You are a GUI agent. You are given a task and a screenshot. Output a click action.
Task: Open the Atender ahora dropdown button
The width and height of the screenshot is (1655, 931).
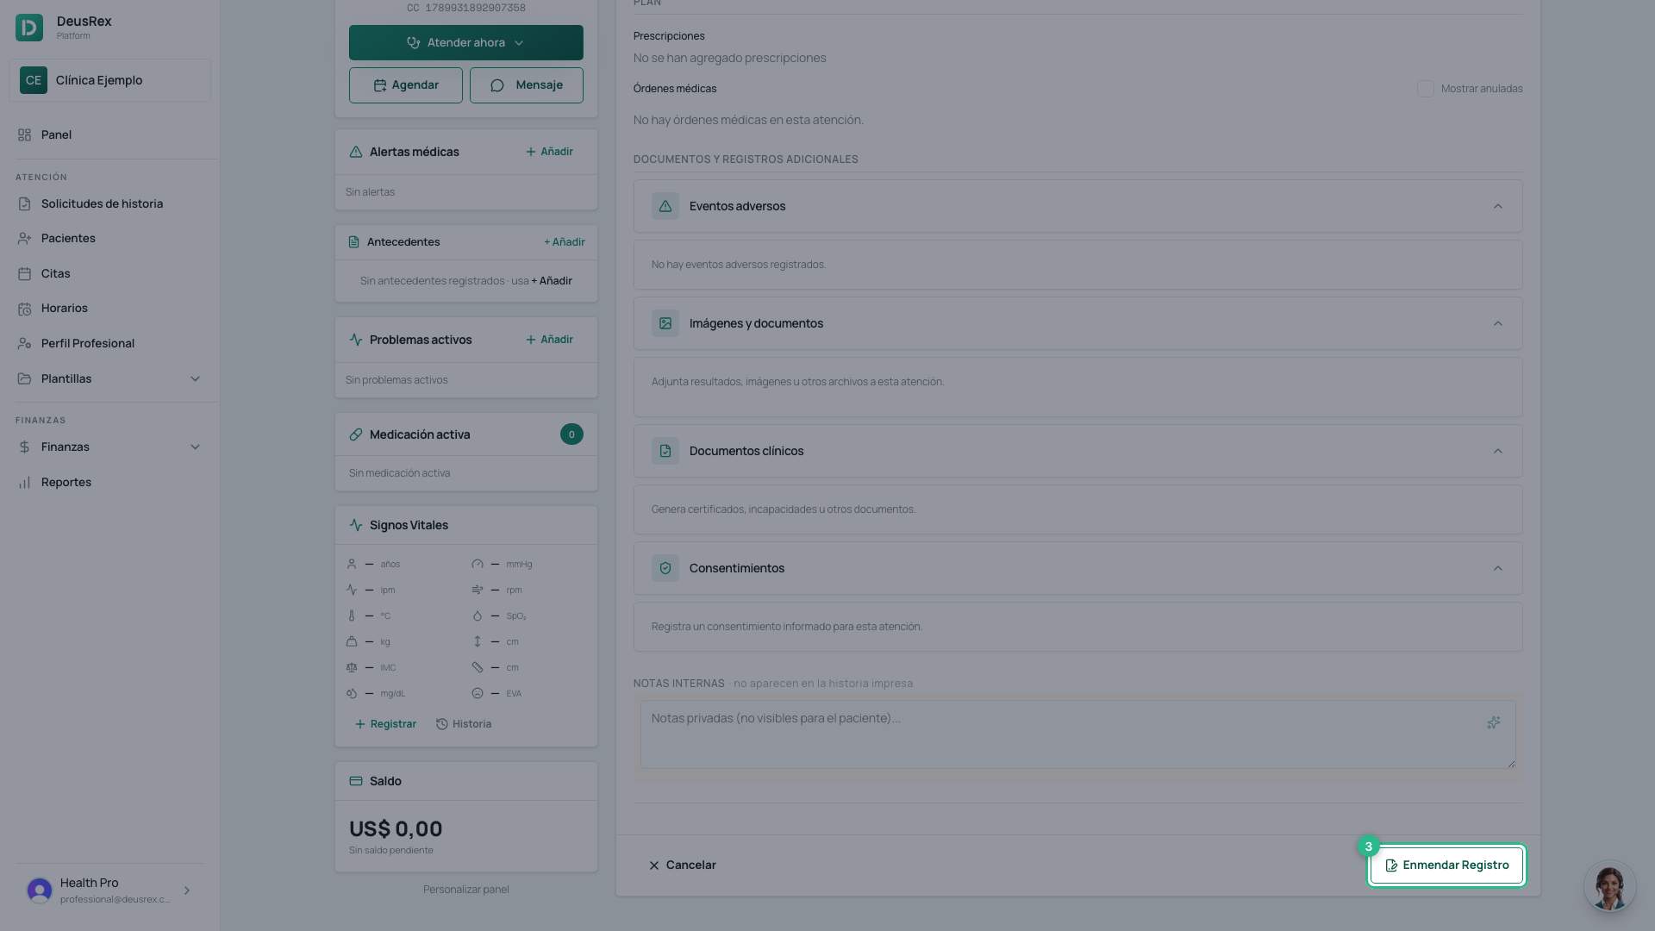[465, 42]
